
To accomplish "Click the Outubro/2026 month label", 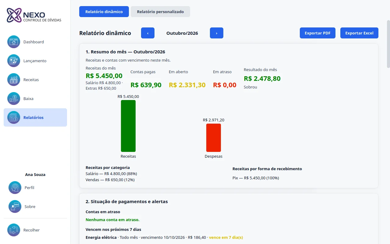I will [x=182, y=33].
